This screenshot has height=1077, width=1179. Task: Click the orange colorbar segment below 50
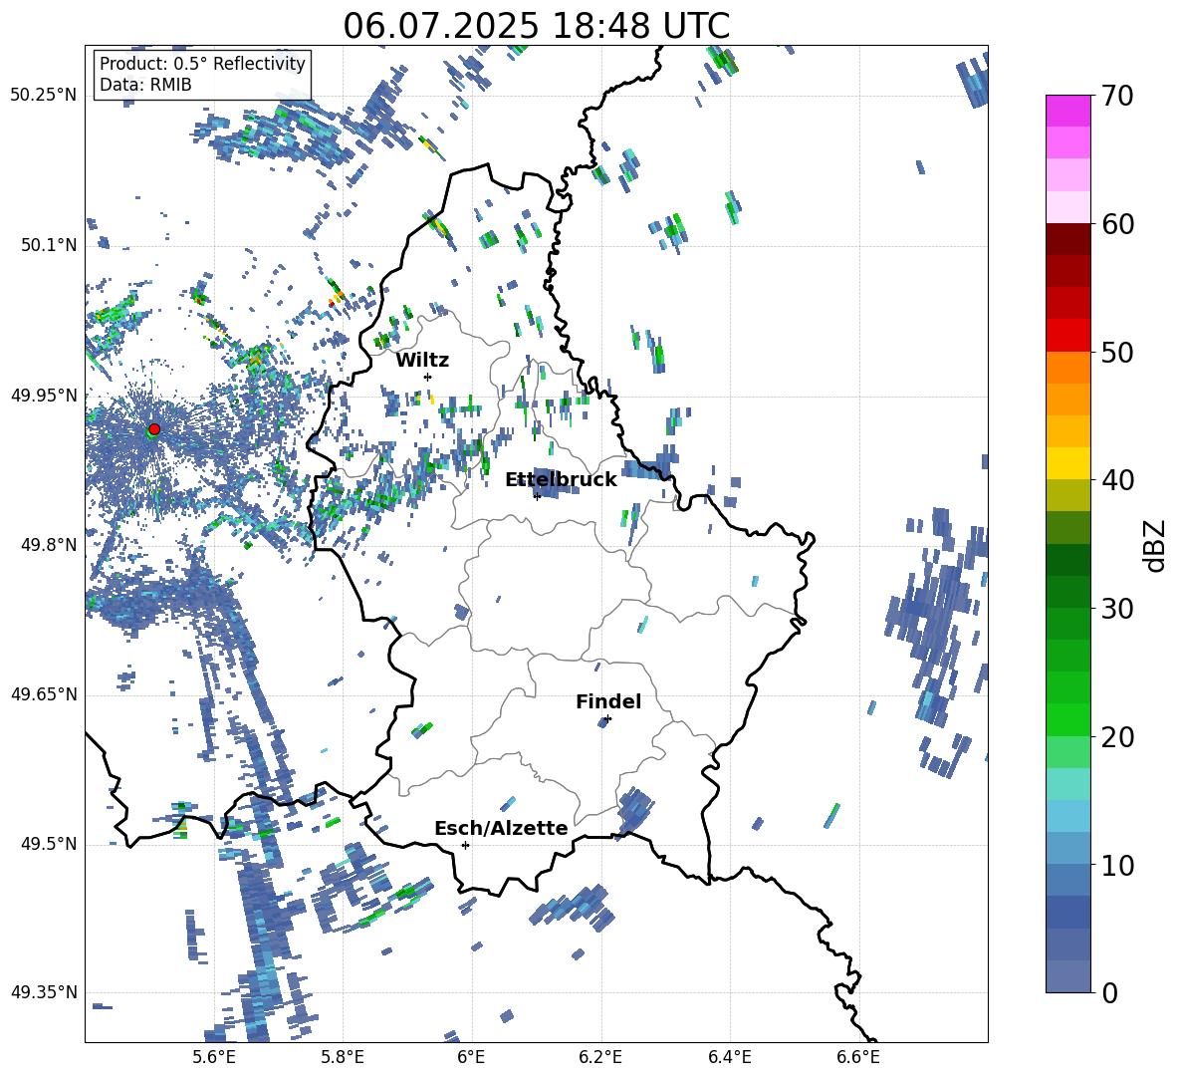[x=1067, y=368]
